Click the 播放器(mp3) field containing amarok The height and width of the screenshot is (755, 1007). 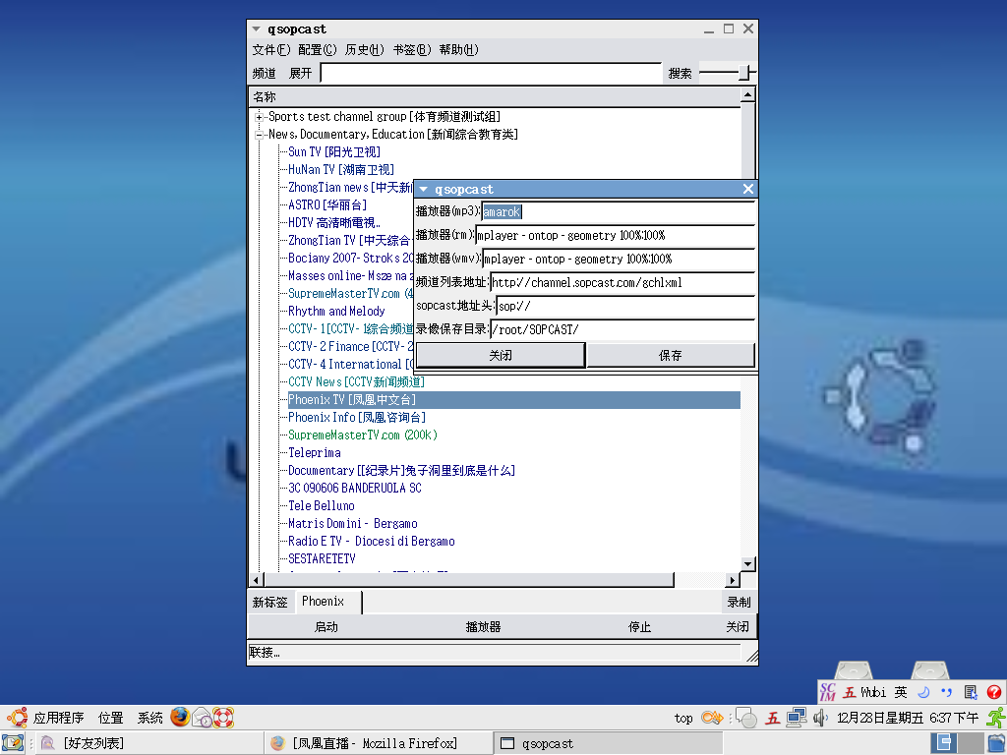618,212
